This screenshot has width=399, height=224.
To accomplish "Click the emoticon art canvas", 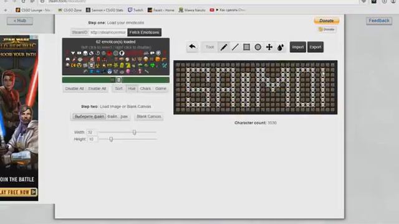I will pyautogui.click(x=255, y=87).
